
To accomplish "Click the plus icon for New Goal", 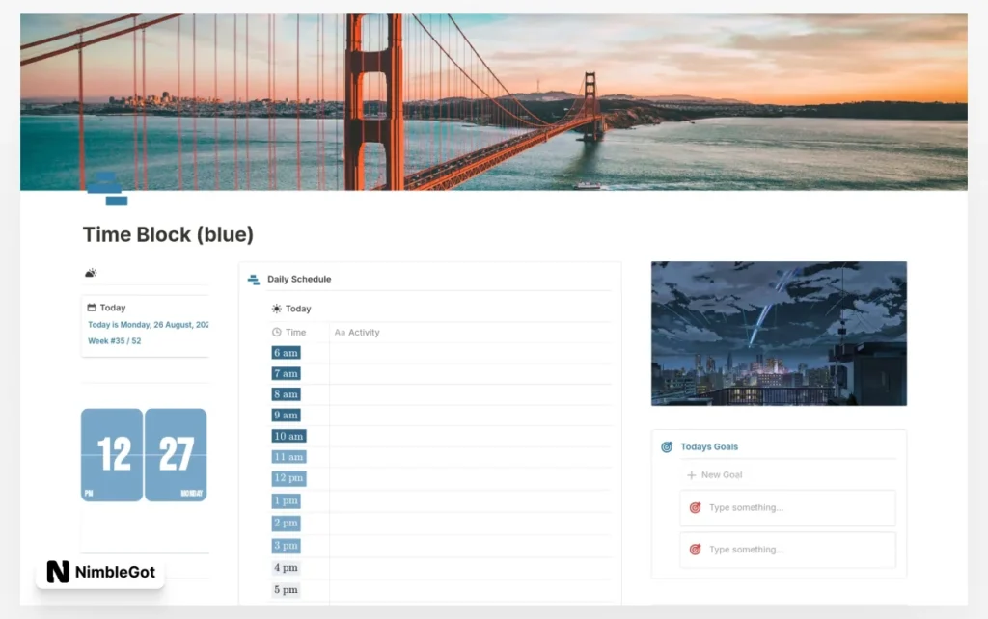I will click(691, 474).
